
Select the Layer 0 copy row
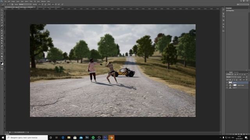pos(237,85)
